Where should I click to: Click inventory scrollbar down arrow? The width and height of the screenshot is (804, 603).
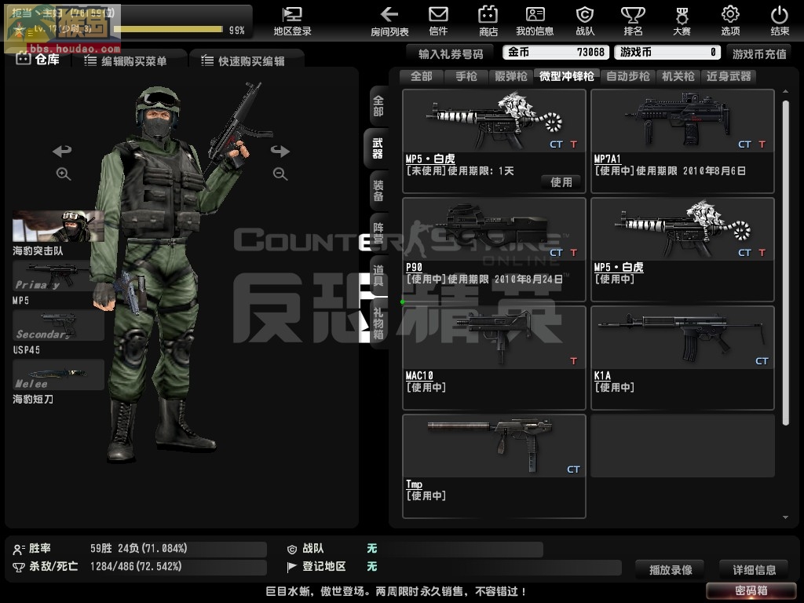coord(785,517)
